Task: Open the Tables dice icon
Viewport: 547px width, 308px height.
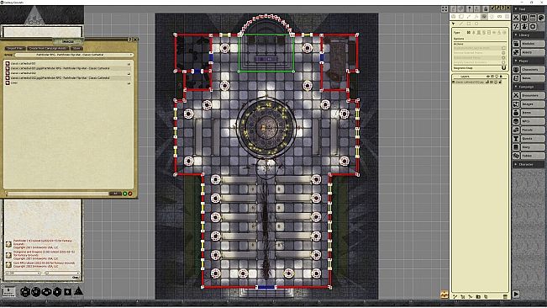Action: pos(516,156)
